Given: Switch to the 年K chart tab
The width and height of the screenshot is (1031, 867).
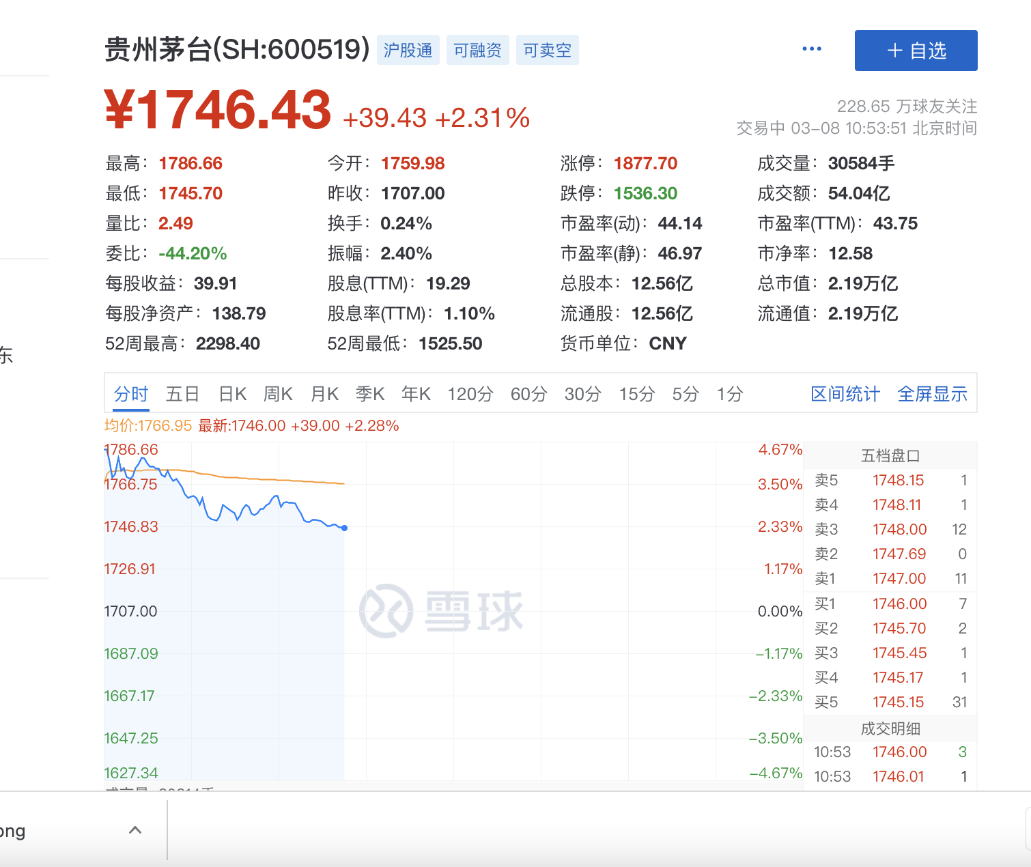Looking at the screenshot, I should pos(416,394).
